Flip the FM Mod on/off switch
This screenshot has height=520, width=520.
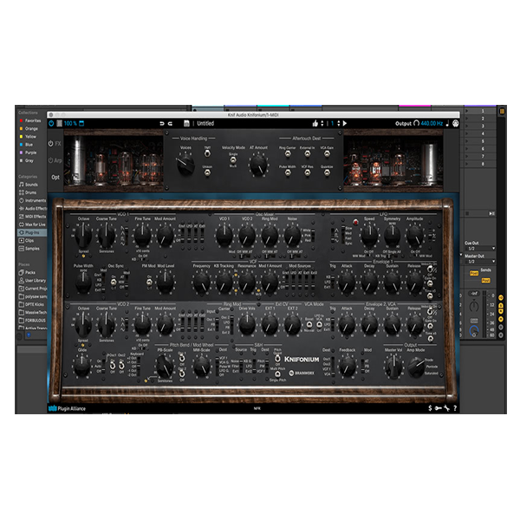[149, 282]
